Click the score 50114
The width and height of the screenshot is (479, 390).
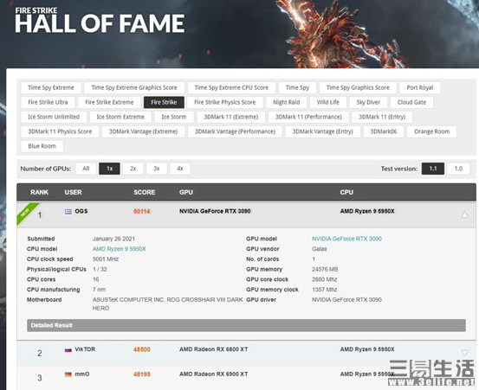(x=142, y=211)
